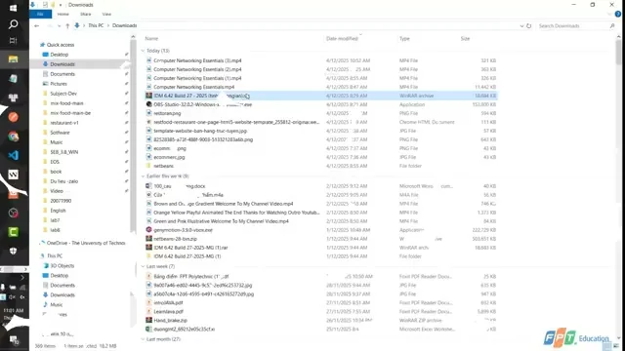This screenshot has height=351, width=625.
Task: Open the View ribbon tab
Action: pos(106,14)
